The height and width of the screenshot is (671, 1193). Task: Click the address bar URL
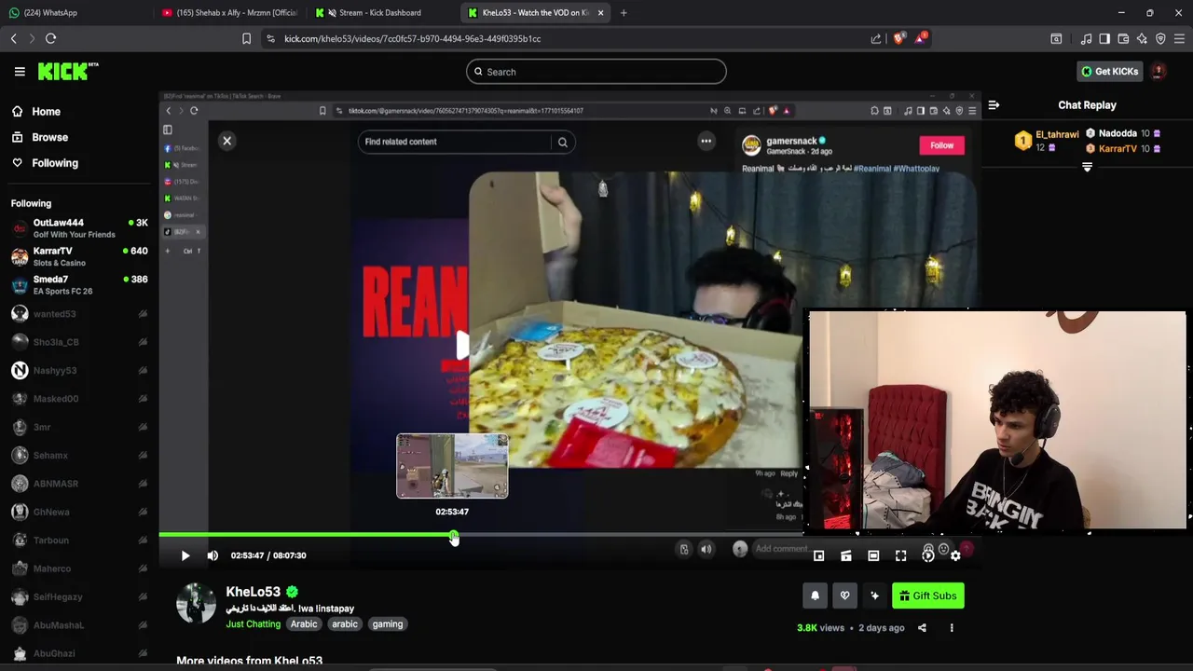click(412, 38)
